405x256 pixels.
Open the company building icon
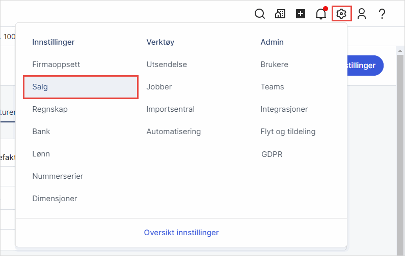pyautogui.click(x=280, y=14)
